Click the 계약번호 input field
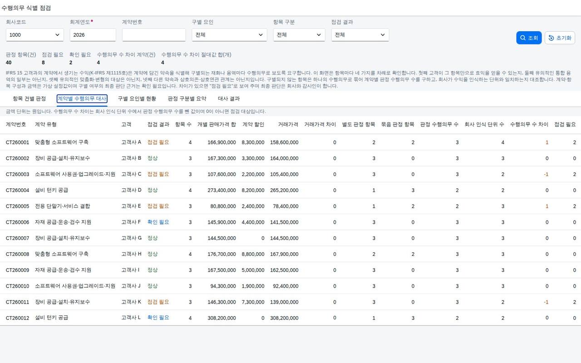Screen dimensions: 581x363 pyautogui.click(x=154, y=35)
